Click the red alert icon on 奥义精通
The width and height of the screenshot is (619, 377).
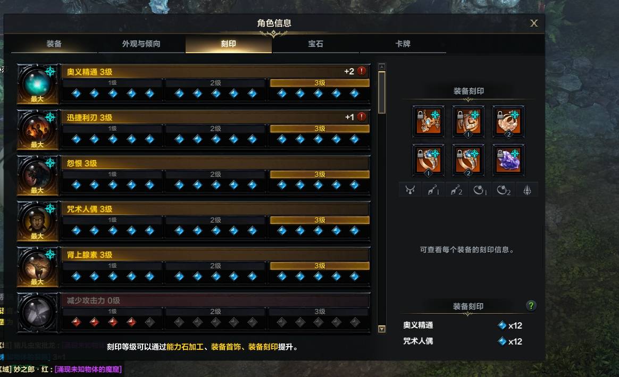click(x=362, y=71)
